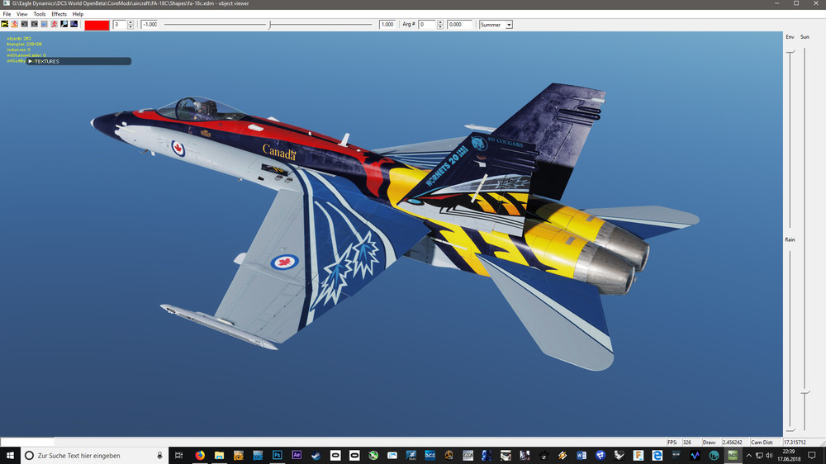
Task: Click the argument slider handle in toolbar
Action: 270,25
